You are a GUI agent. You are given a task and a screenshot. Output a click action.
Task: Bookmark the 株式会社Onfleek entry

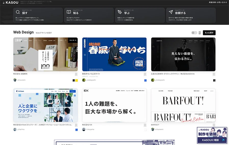point(76,125)
